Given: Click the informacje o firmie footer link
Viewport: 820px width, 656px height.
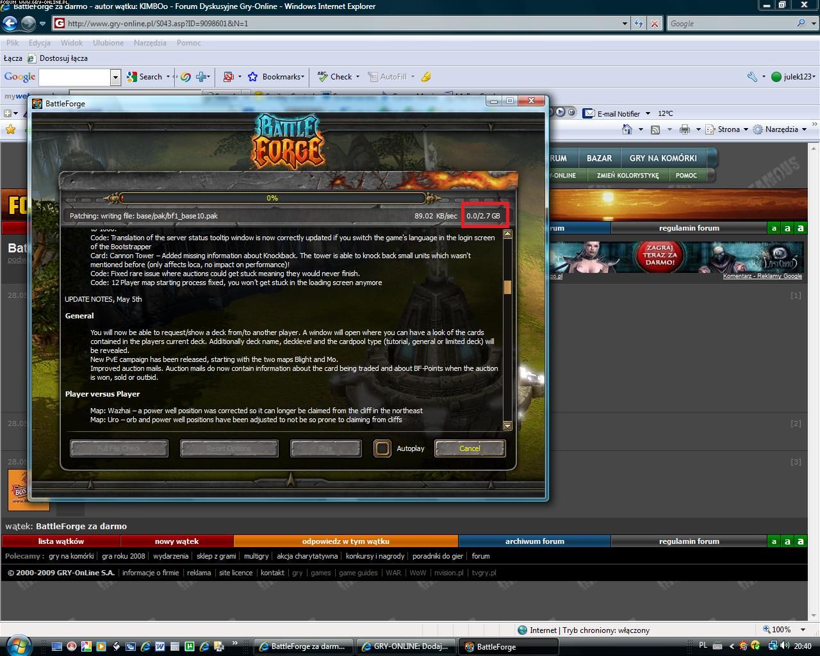Looking at the screenshot, I should pyautogui.click(x=151, y=573).
